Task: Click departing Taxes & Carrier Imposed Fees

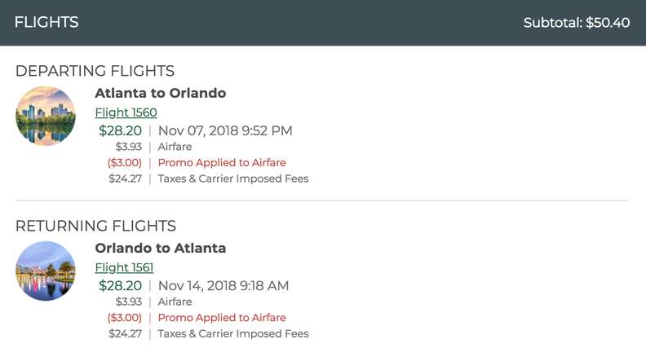Action: (233, 178)
